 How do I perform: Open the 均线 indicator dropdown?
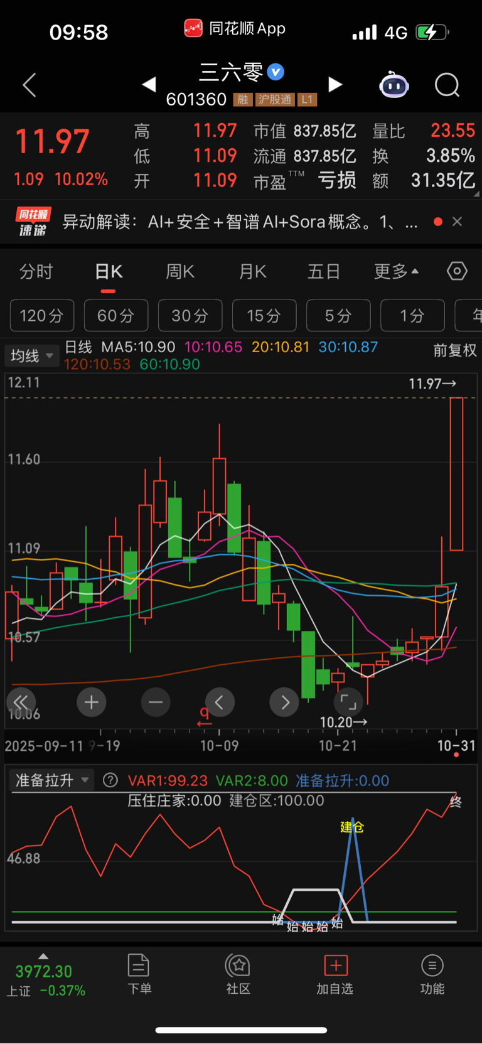(x=32, y=356)
